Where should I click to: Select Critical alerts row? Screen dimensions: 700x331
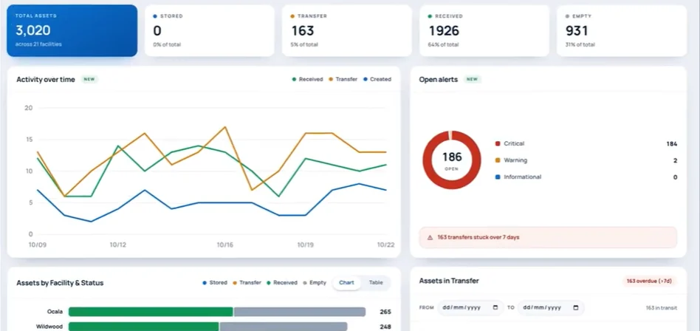586,144
